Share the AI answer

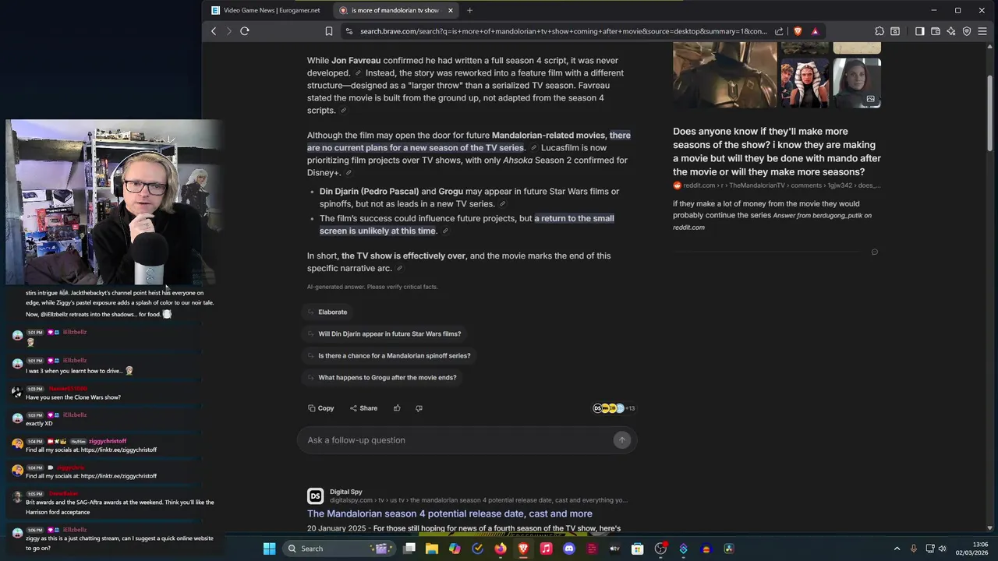click(x=363, y=408)
